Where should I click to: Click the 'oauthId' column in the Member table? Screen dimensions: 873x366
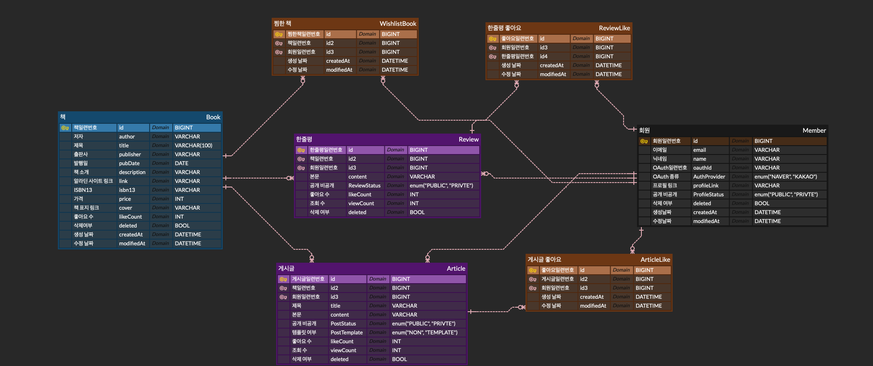coord(710,168)
